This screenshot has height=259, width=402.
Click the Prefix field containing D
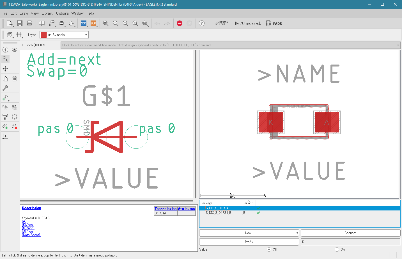pos(350,242)
